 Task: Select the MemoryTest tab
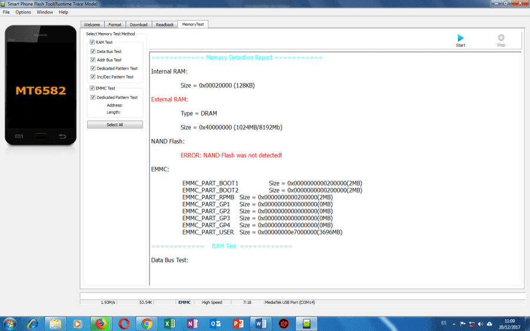pos(193,24)
